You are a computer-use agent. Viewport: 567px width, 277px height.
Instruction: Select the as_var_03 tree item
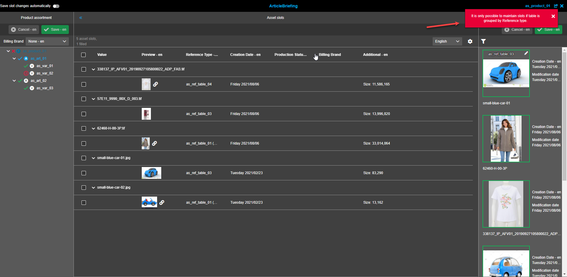pyautogui.click(x=45, y=88)
